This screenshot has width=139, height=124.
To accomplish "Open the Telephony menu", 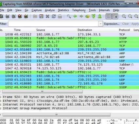I will (79, 10).
